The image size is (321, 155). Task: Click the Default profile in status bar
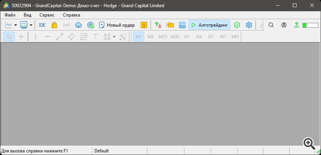101,151
